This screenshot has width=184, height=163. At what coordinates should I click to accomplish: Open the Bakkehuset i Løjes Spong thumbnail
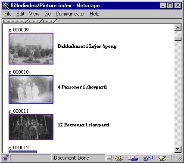tap(31, 49)
